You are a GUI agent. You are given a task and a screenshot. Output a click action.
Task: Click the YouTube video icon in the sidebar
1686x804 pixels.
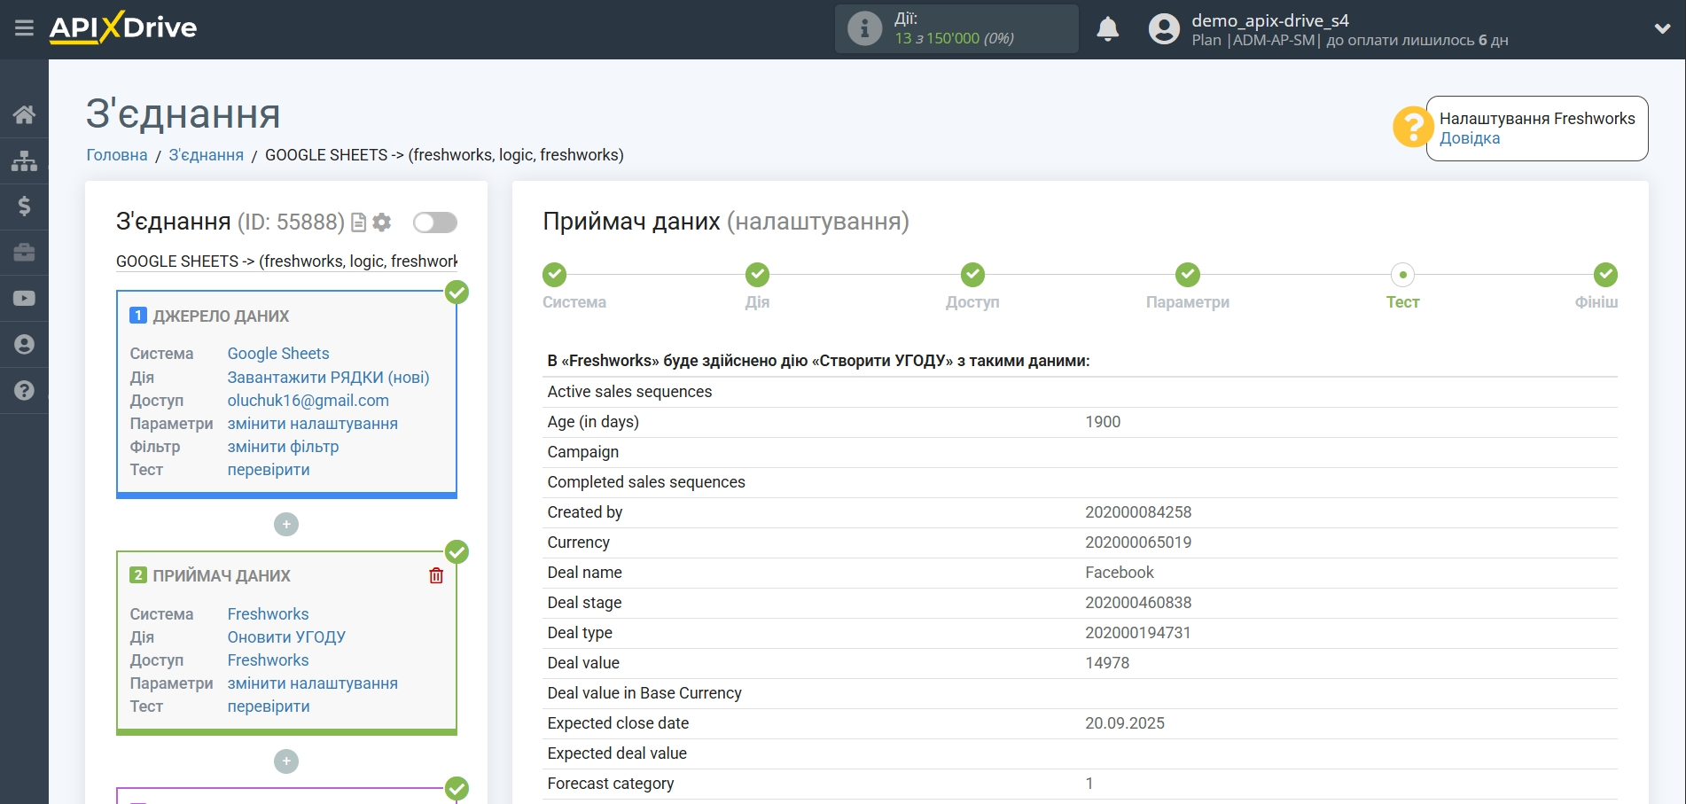pos(24,299)
